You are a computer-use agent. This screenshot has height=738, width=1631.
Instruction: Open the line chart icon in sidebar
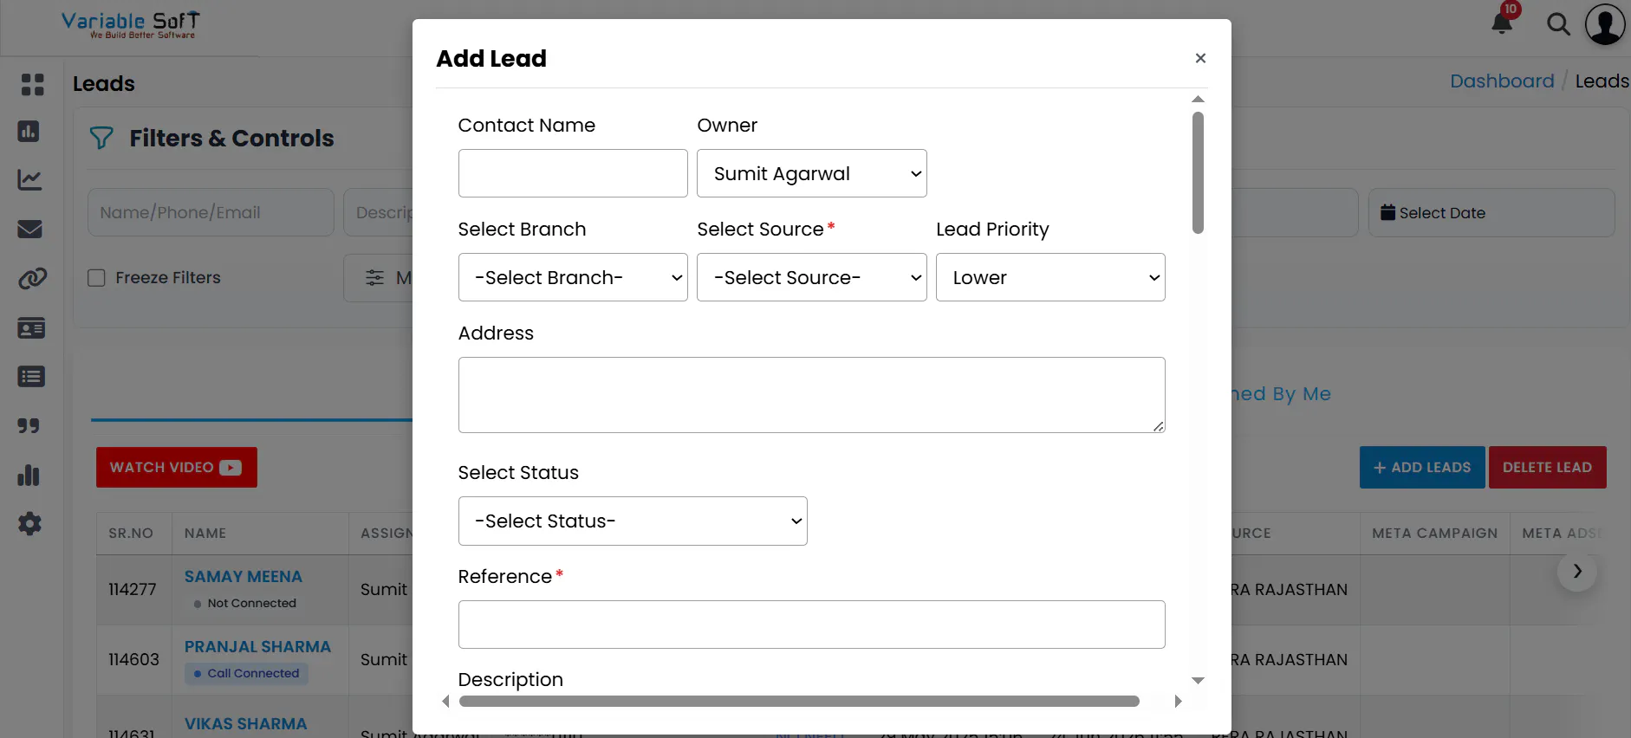[29, 179]
